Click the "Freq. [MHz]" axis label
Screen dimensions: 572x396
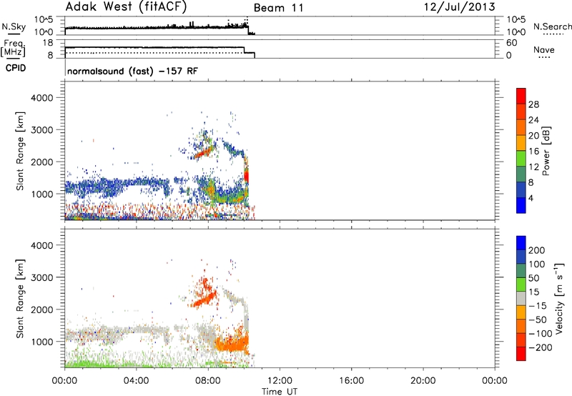click(14, 49)
